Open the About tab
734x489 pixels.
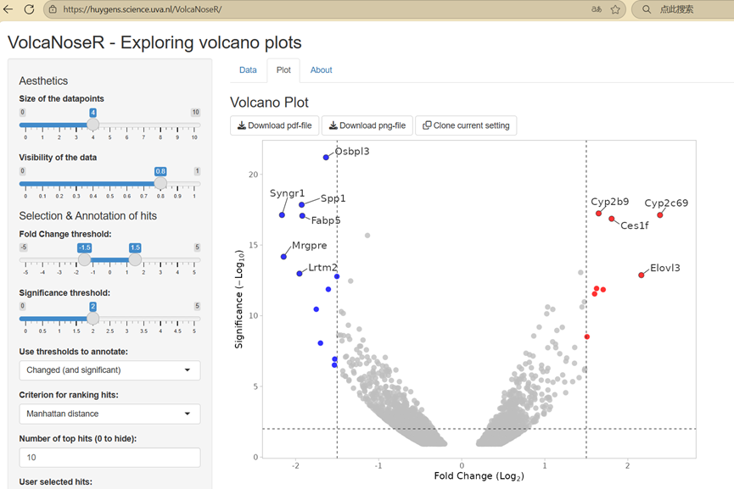pos(321,70)
